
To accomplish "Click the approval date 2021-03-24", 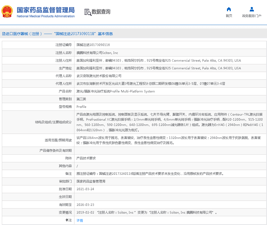I will [x=85, y=189].
